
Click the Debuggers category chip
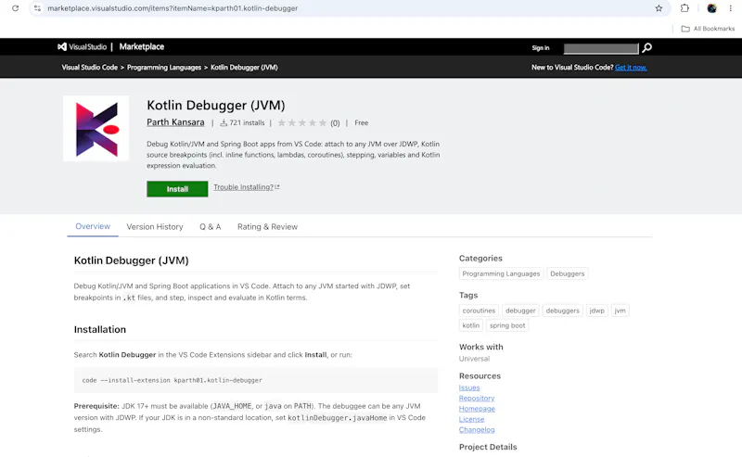(568, 273)
